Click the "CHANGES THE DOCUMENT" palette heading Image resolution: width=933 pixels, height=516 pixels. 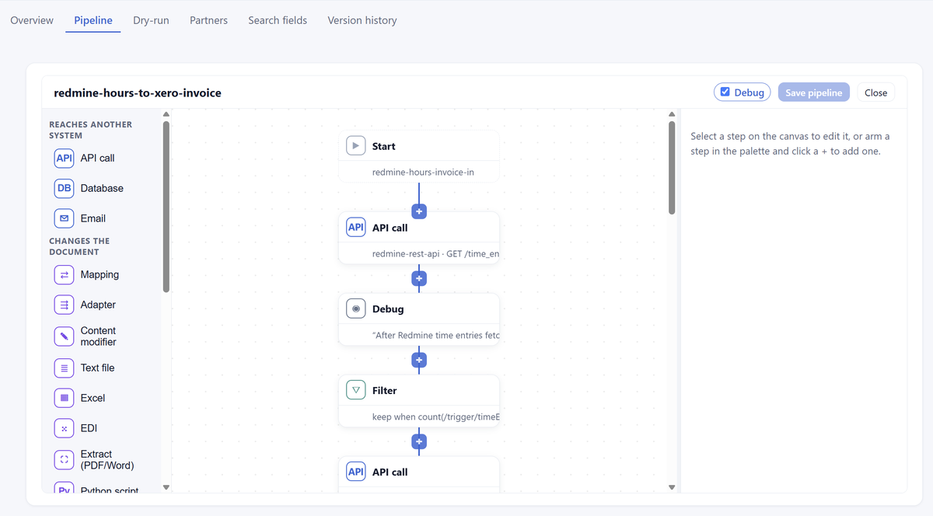79,246
